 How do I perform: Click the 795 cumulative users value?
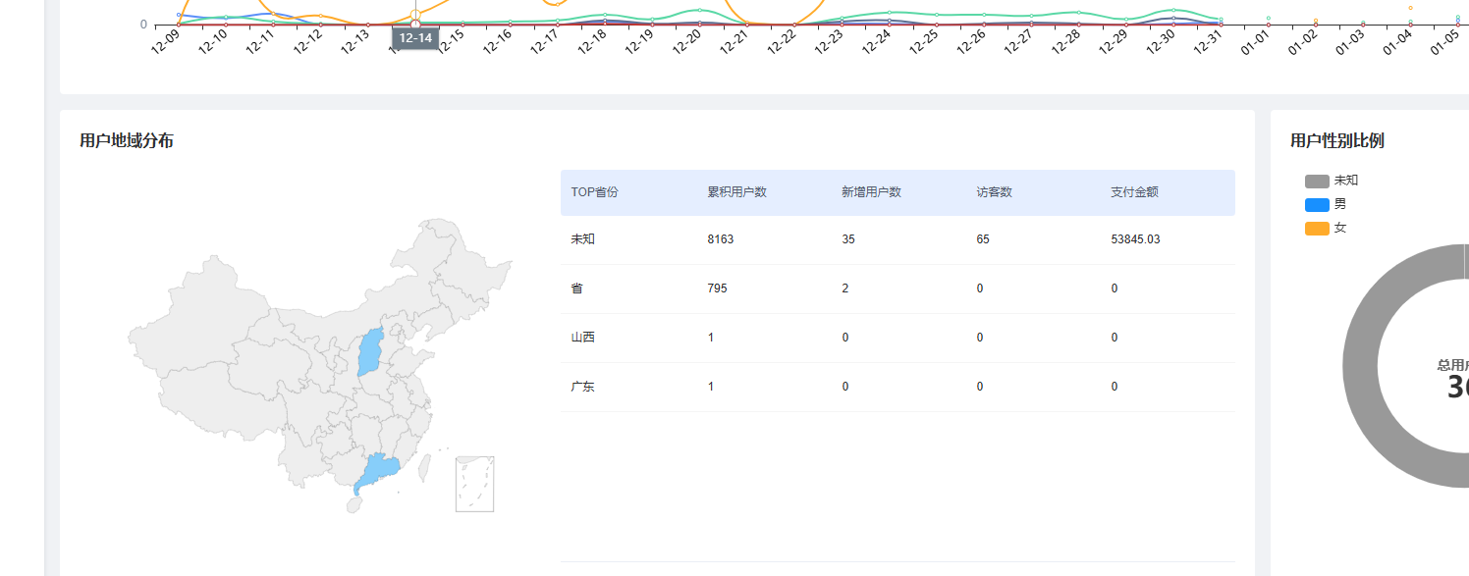(717, 288)
